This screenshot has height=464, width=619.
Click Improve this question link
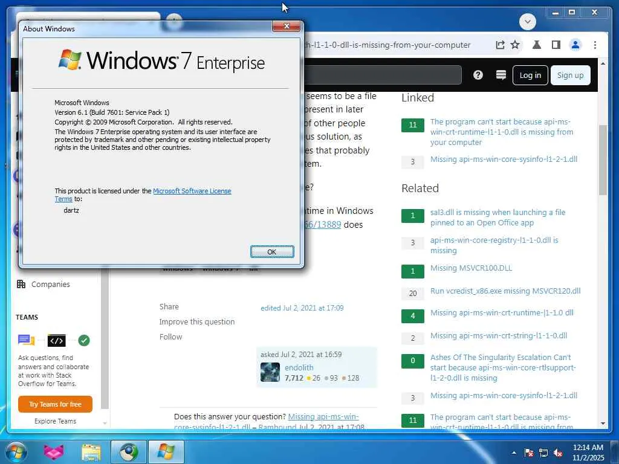[x=197, y=321]
